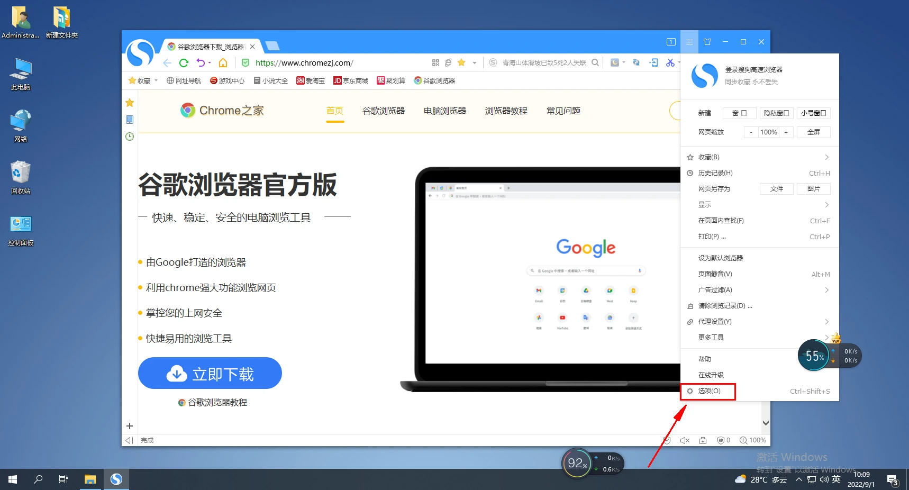Click the mute speaker icon in status bar
Screen dimensions: 909x490
click(685, 440)
